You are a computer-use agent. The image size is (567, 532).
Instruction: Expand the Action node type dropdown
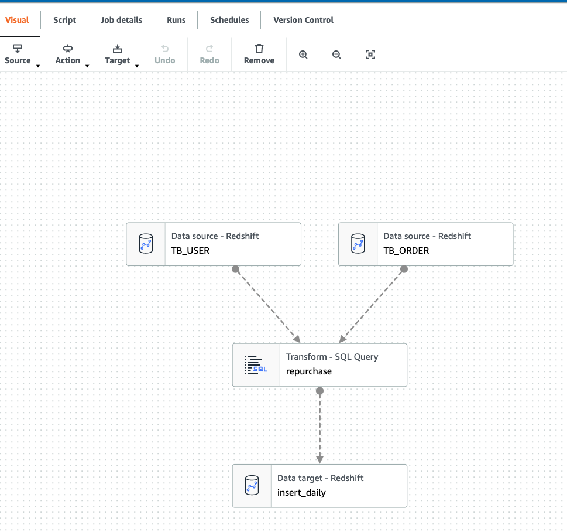(x=87, y=66)
